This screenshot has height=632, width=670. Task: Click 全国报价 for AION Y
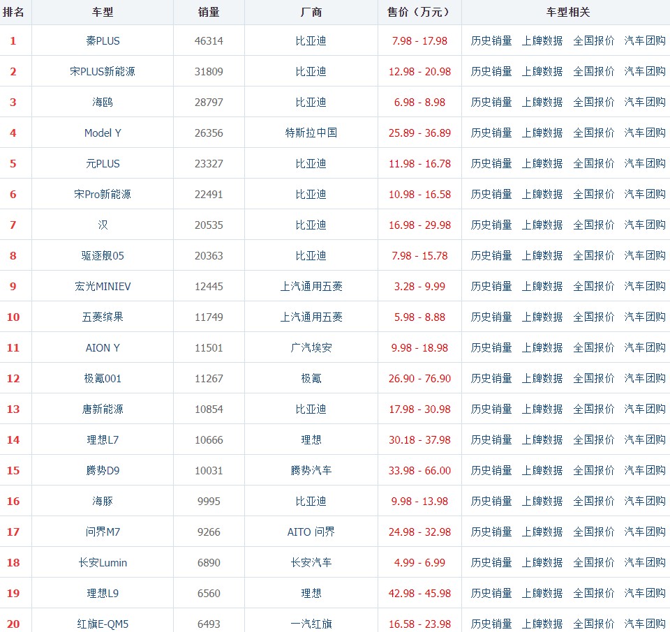pyautogui.click(x=593, y=348)
